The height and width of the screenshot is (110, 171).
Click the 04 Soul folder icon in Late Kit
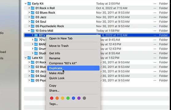pos(33,76)
